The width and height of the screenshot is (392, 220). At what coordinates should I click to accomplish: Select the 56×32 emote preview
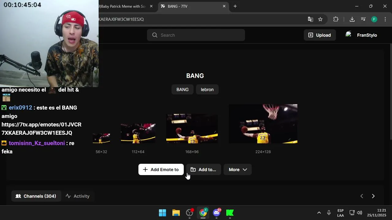click(x=101, y=138)
